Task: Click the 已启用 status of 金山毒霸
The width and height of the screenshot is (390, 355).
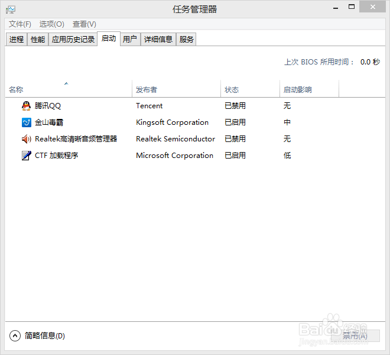Action: click(x=235, y=122)
